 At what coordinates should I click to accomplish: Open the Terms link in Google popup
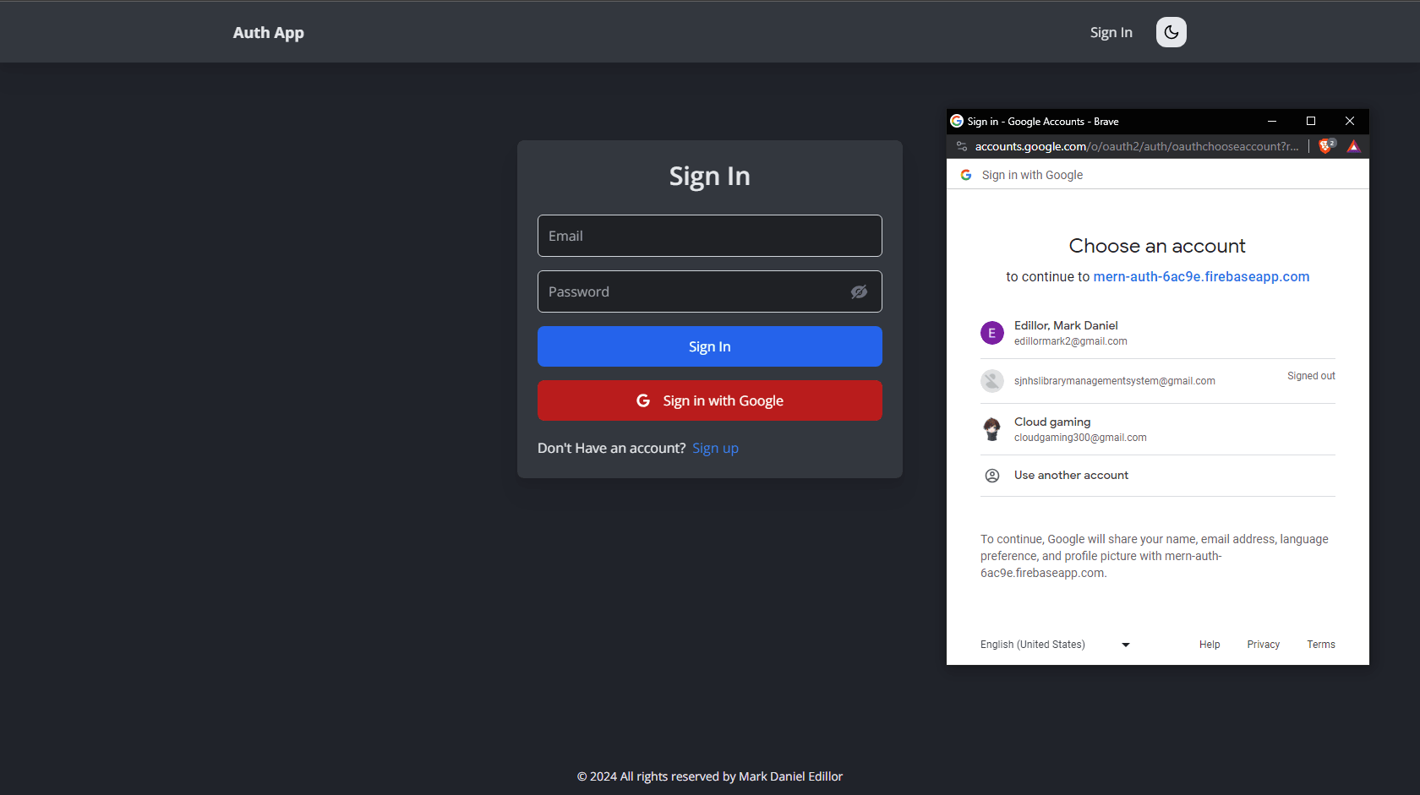(1321, 645)
